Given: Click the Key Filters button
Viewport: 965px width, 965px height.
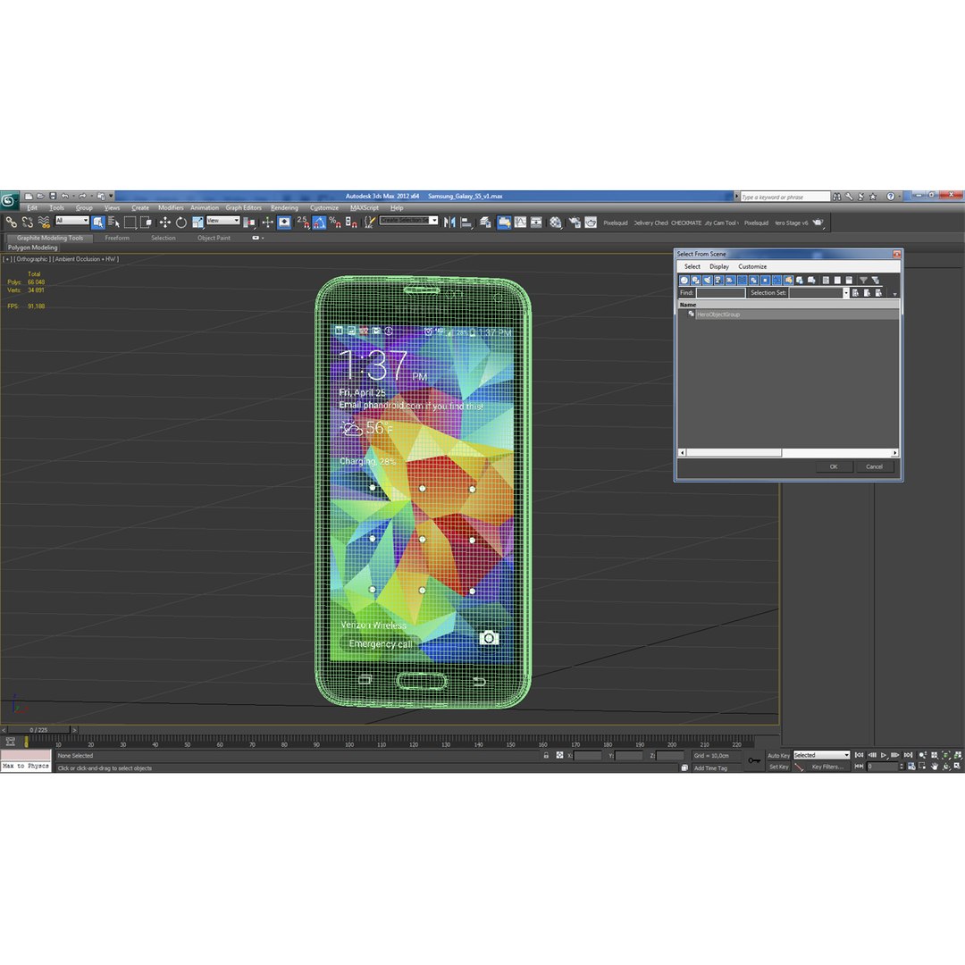Looking at the screenshot, I should (x=827, y=767).
